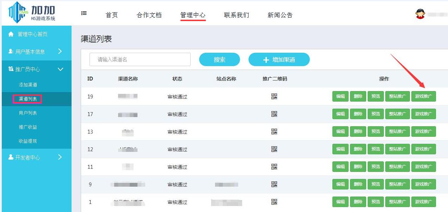
Task: Open 管理中心 in the top navigation
Action: (x=192, y=15)
